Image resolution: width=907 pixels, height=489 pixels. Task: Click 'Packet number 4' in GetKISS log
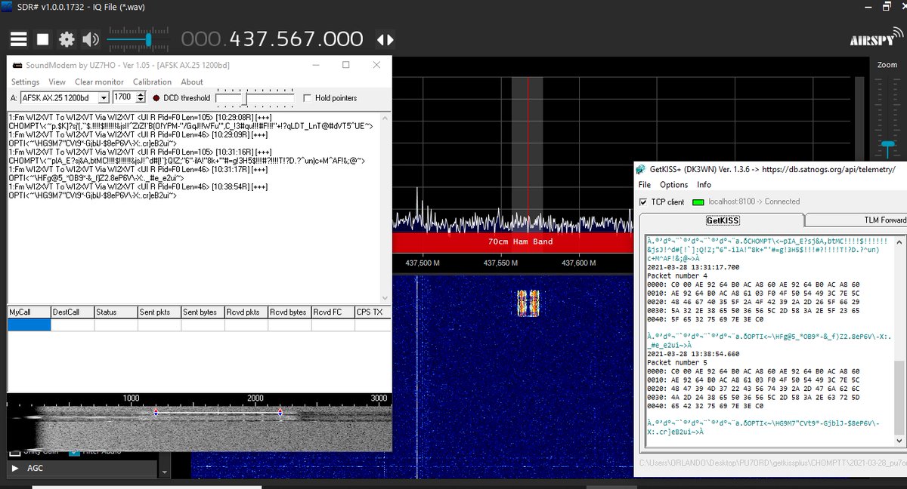tap(677, 275)
